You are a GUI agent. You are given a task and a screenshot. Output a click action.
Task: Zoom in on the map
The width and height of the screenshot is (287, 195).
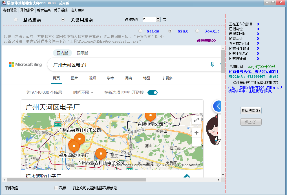pyautogui.click(x=197, y=133)
